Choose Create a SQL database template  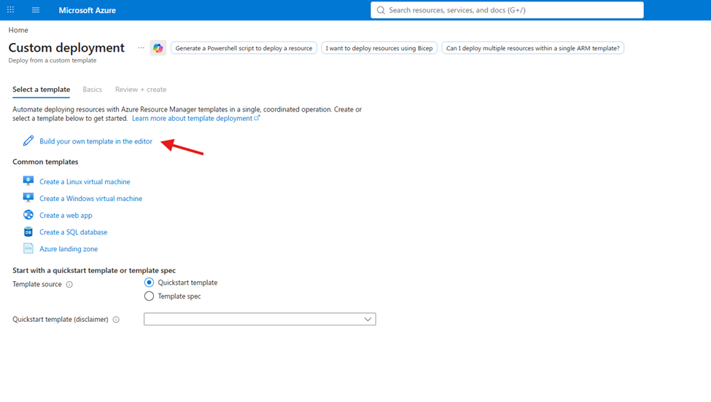[x=74, y=232]
